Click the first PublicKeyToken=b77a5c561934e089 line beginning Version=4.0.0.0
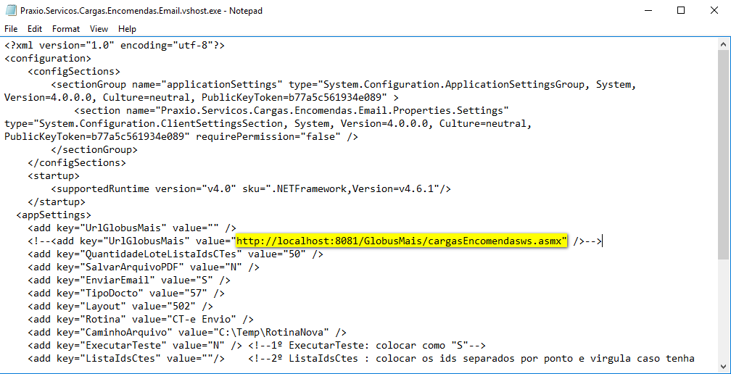This screenshot has width=731, height=374. click(202, 98)
